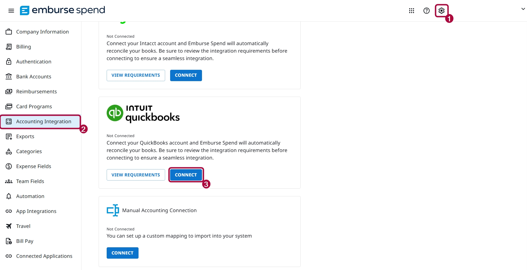Open the hamburger navigation menu
Screen dimensions: 527x270
pos(11,11)
